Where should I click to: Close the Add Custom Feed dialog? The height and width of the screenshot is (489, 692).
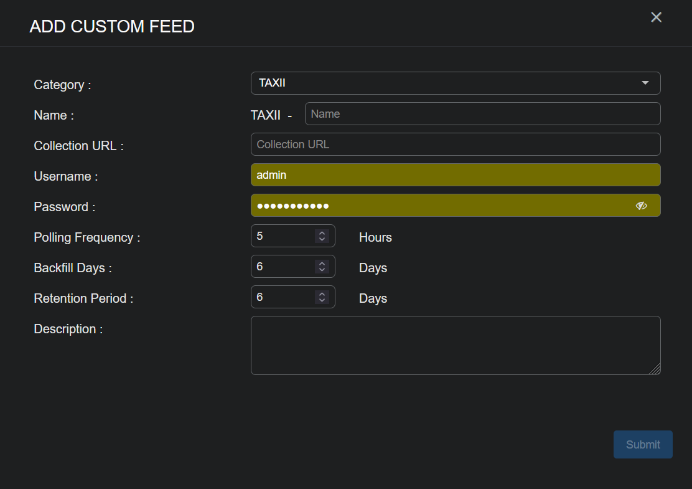(x=656, y=17)
